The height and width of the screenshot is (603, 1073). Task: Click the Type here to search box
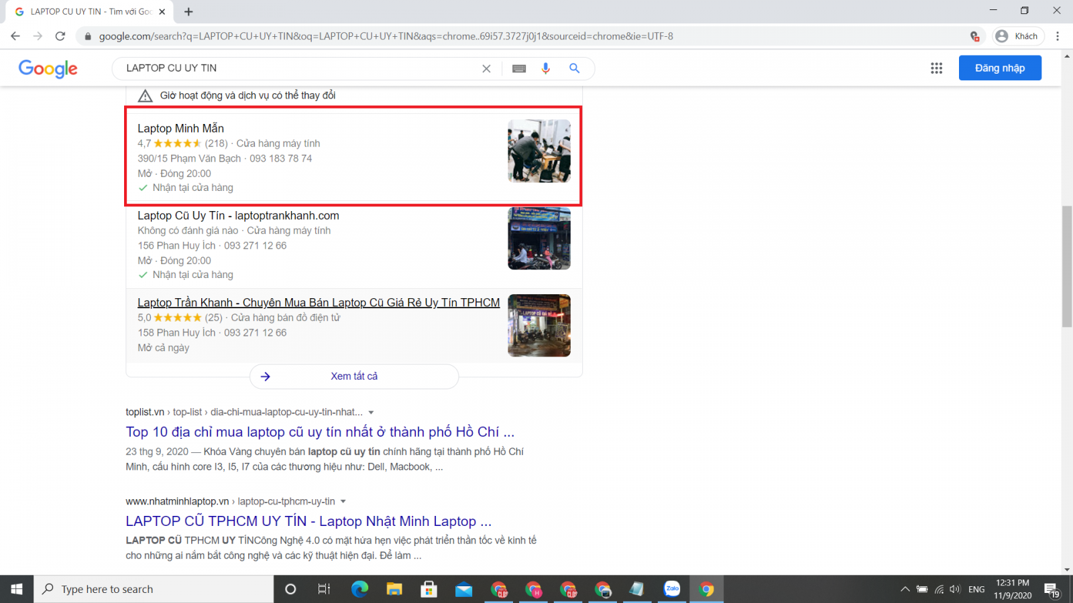click(x=154, y=589)
